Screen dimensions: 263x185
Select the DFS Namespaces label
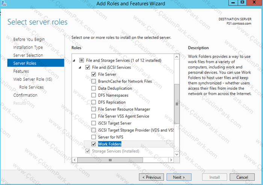(x=113, y=95)
